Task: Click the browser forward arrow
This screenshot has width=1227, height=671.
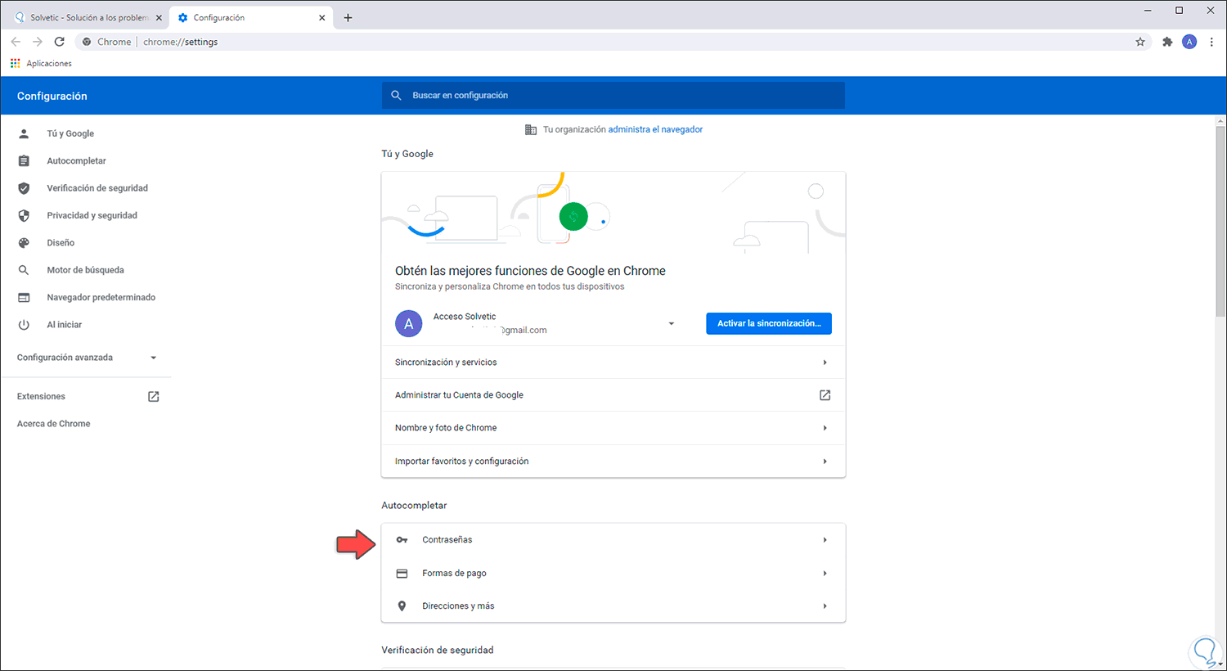Action: pyautogui.click(x=37, y=42)
